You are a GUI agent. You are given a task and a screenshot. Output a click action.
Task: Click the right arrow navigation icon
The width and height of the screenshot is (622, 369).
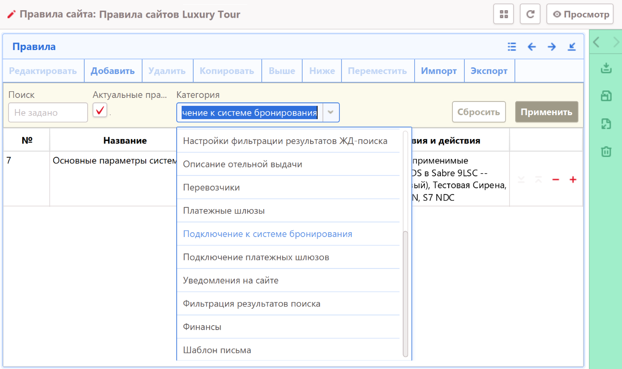(552, 47)
